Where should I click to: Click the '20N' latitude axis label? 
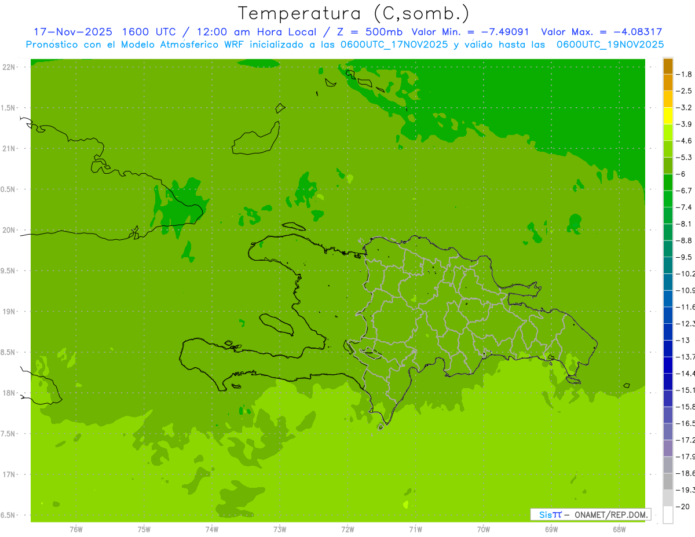tap(9, 230)
